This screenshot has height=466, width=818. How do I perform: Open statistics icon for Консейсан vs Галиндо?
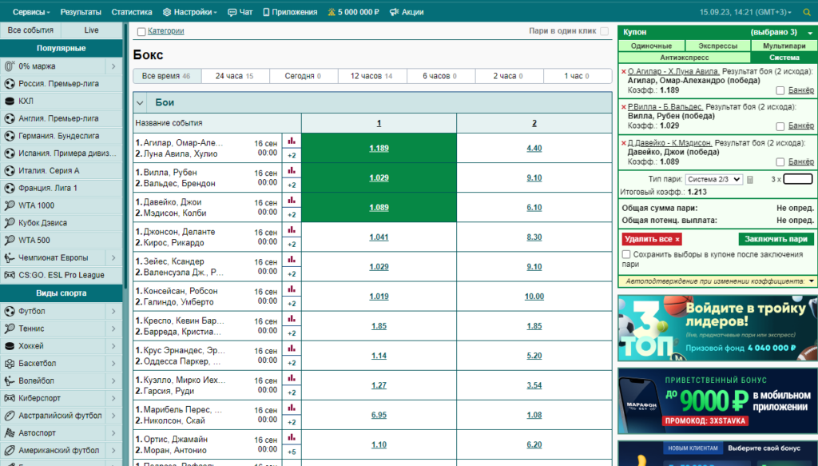click(292, 289)
